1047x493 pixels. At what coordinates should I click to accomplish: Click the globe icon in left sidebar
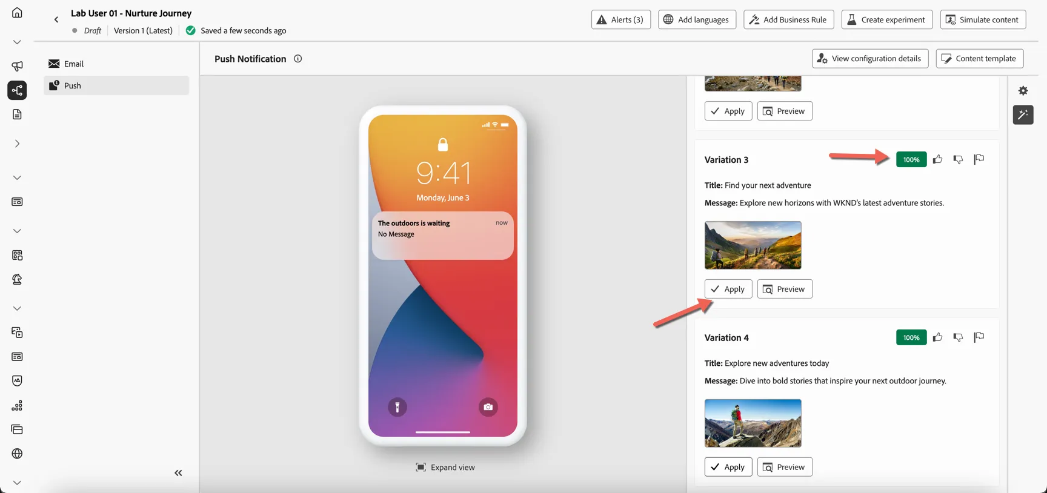coord(17,454)
